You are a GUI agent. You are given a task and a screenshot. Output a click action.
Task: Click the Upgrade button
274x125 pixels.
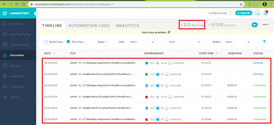click(243, 13)
